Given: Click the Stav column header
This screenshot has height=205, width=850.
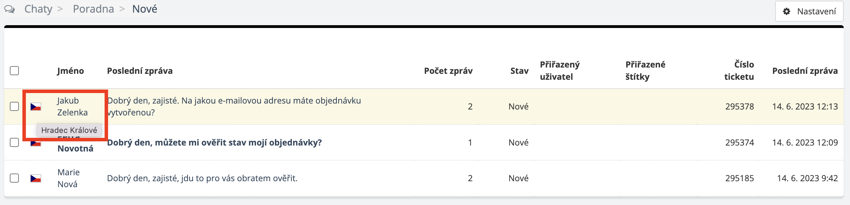Looking at the screenshot, I should pyautogui.click(x=519, y=71).
